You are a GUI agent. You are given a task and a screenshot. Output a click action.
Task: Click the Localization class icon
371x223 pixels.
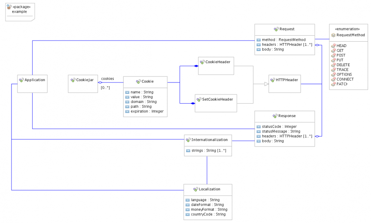coord(196,189)
